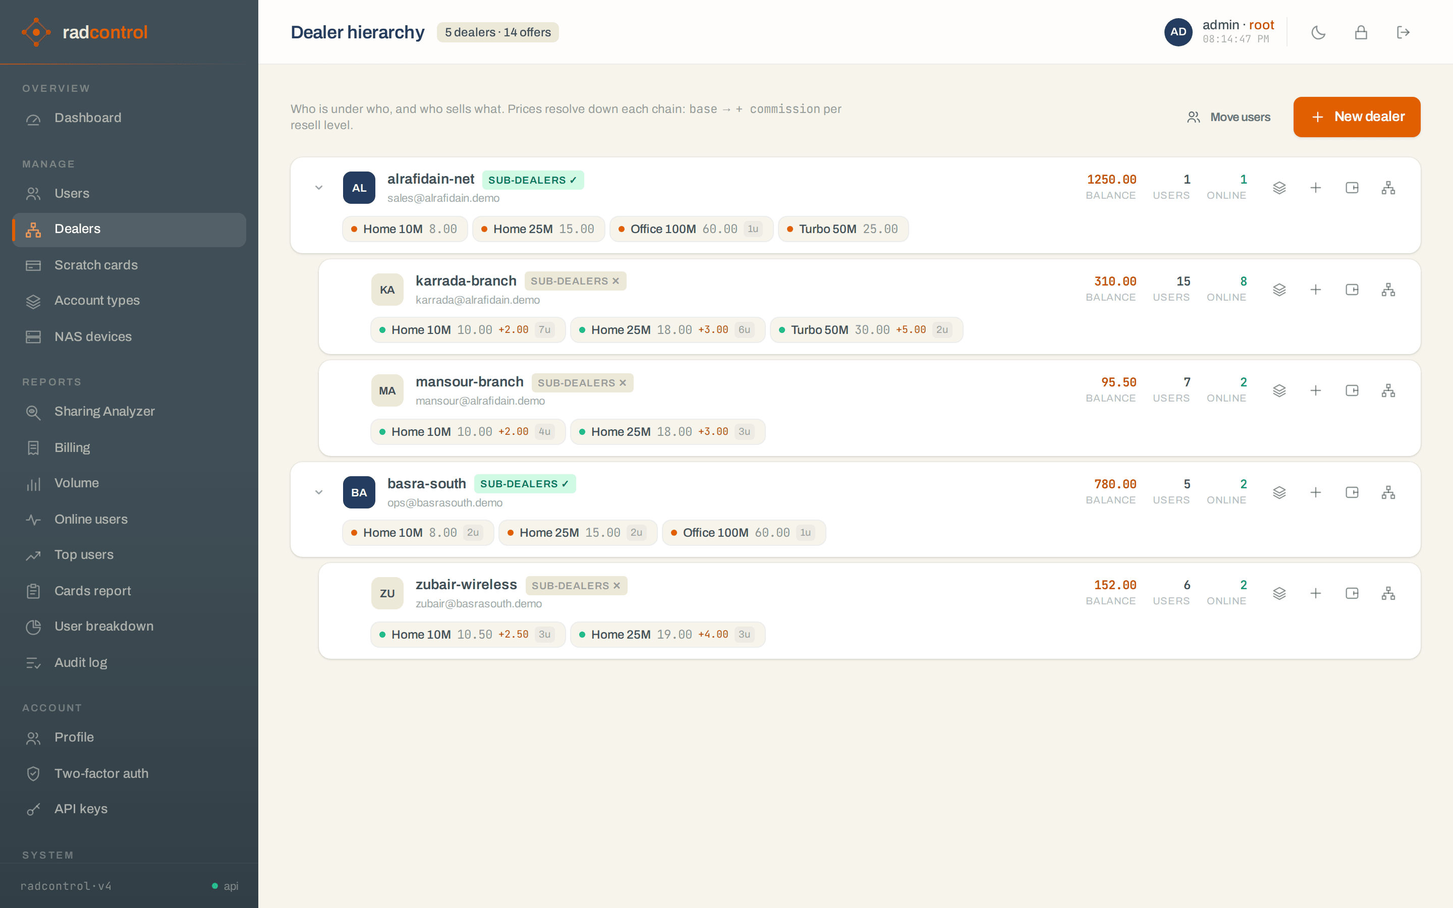The width and height of the screenshot is (1453, 908).
Task: Click the lock screen padlock icon
Action: click(1361, 32)
